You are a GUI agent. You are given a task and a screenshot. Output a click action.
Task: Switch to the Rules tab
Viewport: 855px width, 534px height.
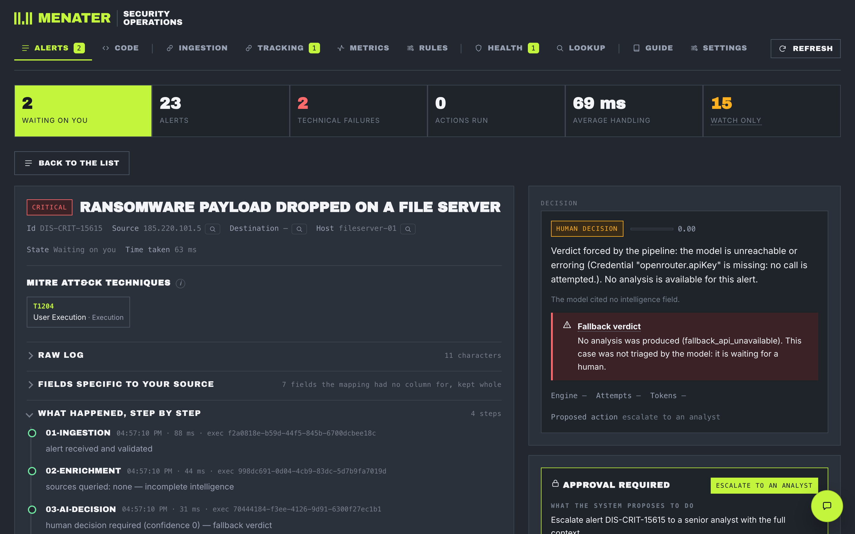pyautogui.click(x=427, y=48)
